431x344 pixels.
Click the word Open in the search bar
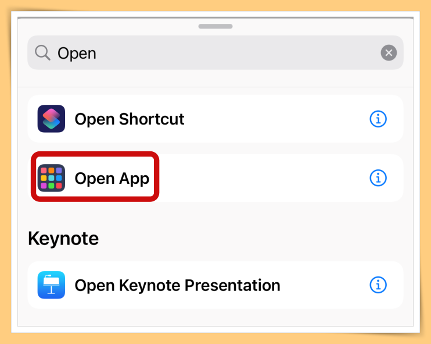coord(77,53)
